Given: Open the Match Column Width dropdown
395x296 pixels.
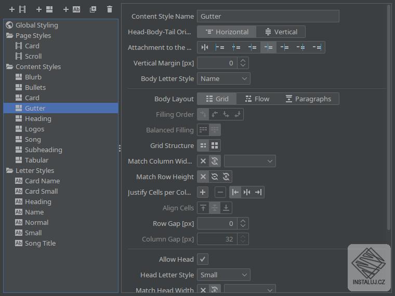Looking at the screenshot, I should [x=250, y=161].
